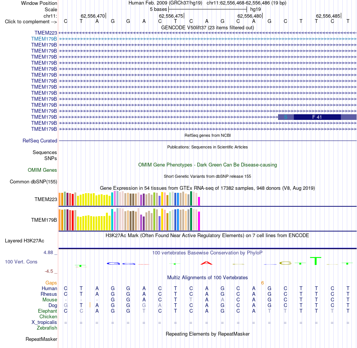Click the RefSeq Curated track label
The width and height of the screenshot is (357, 348).
click(x=40, y=141)
